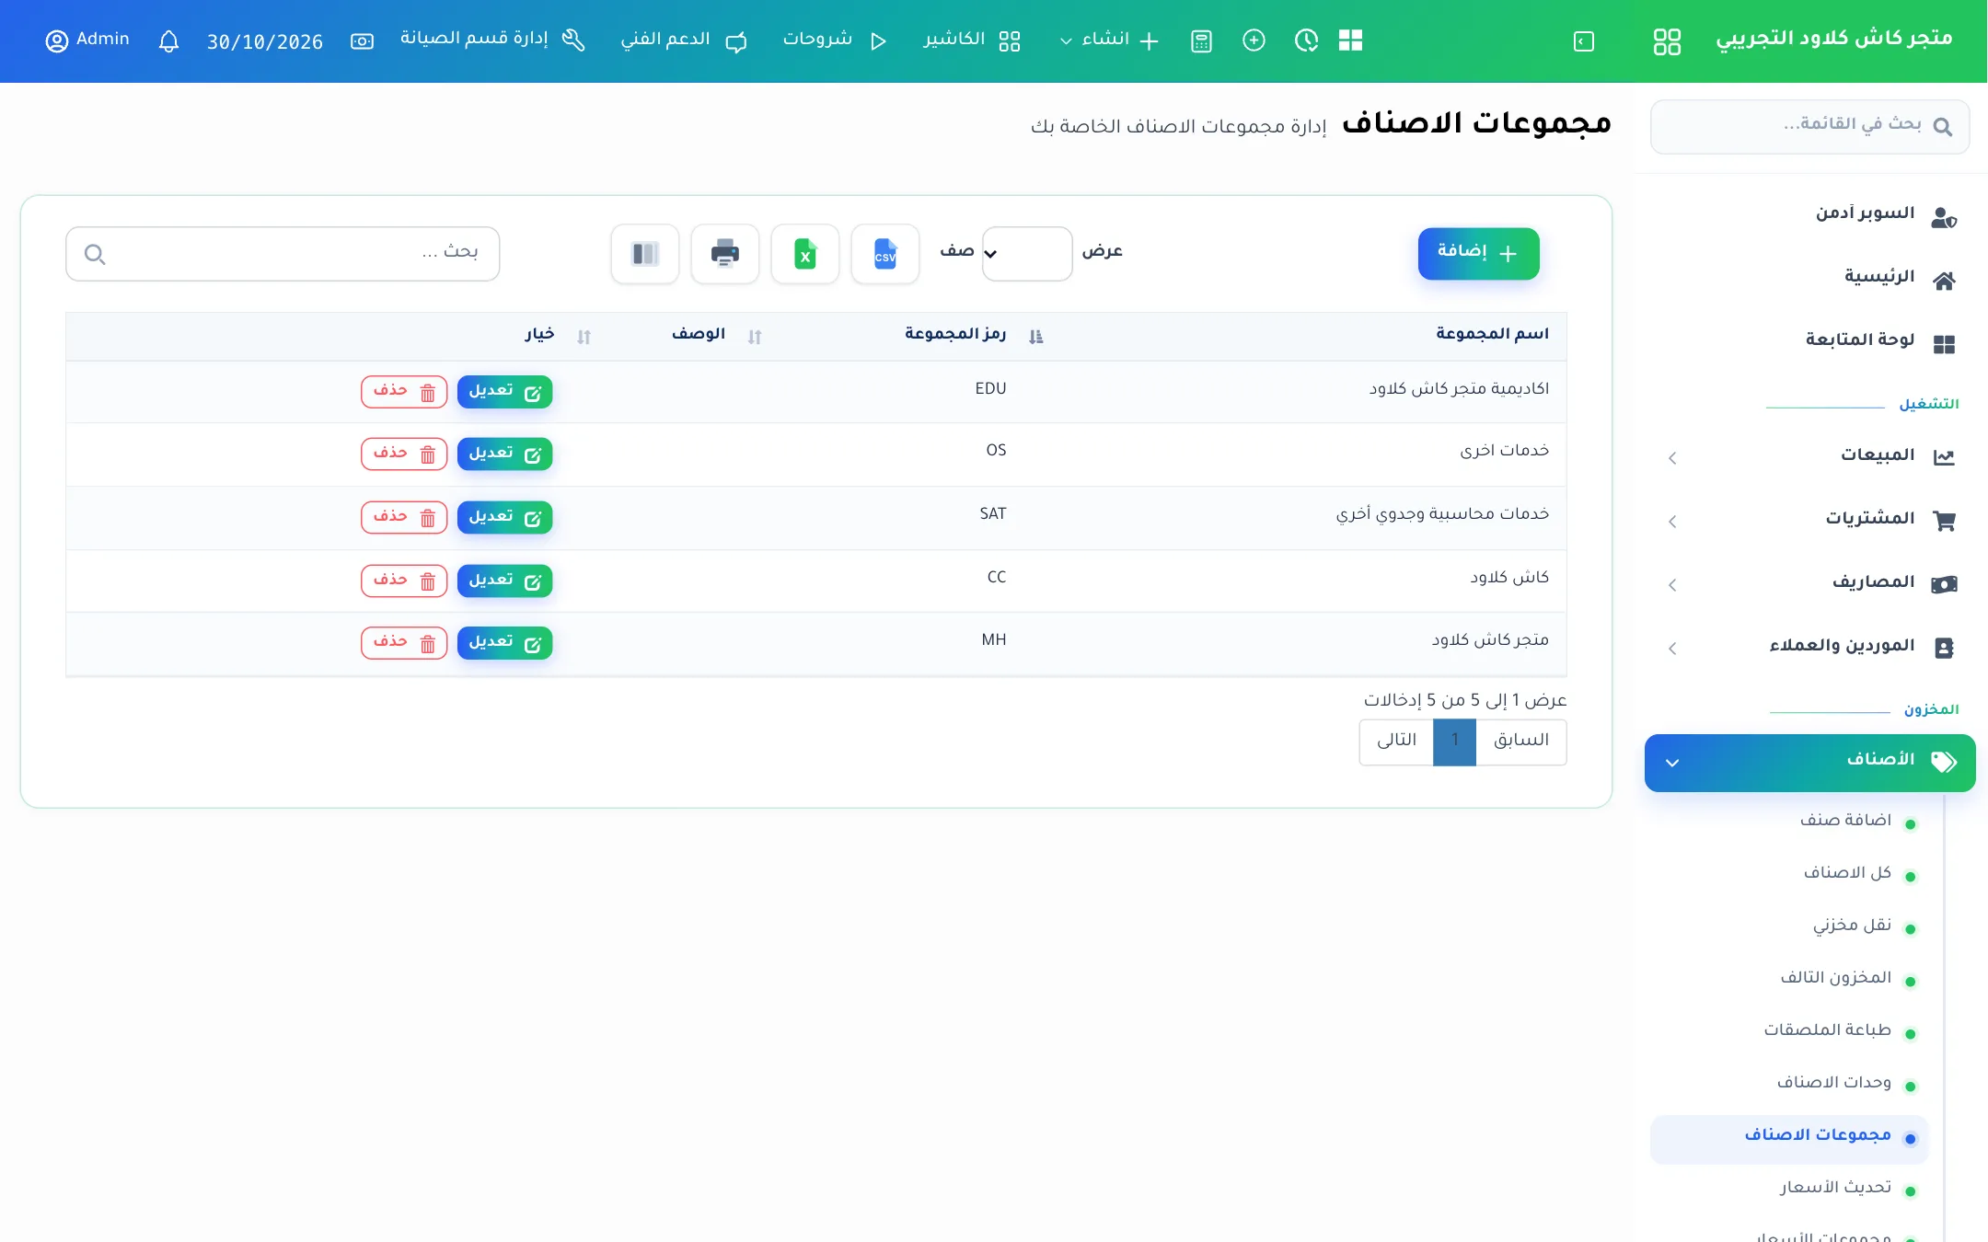1988x1242 pixels.
Task: Expand the الموردين والعملاء menu
Action: click(x=1809, y=646)
